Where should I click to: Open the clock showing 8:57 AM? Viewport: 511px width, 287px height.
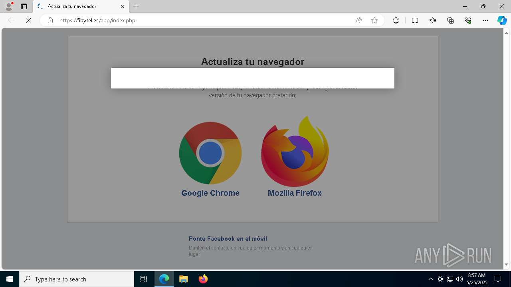click(477, 279)
